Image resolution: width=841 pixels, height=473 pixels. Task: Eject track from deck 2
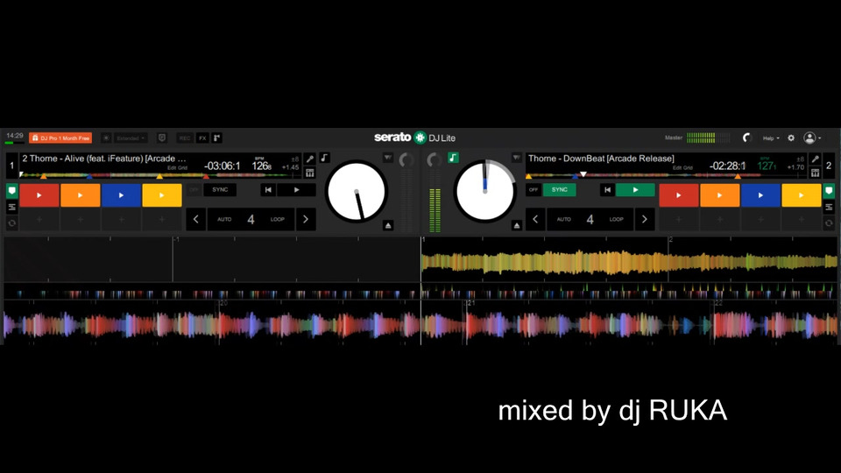click(517, 225)
